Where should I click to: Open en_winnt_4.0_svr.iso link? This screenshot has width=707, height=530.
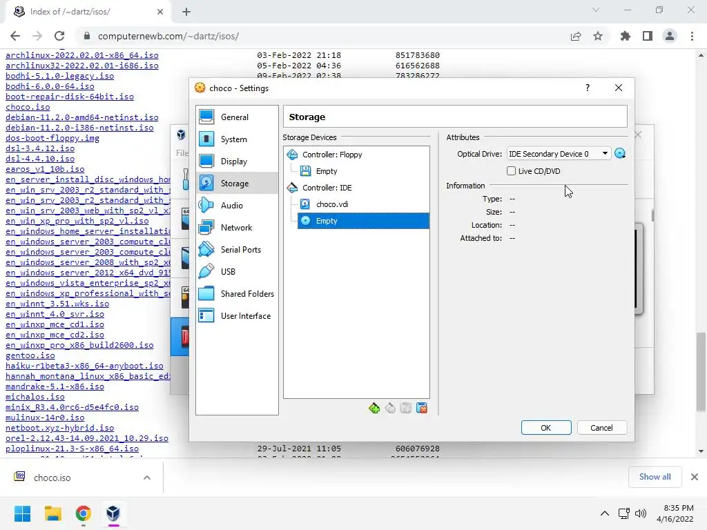point(55,314)
